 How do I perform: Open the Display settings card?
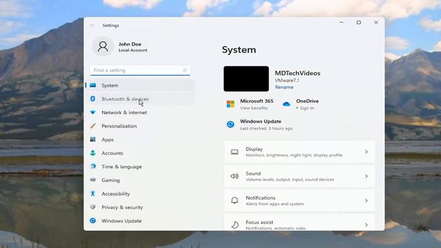(299, 152)
